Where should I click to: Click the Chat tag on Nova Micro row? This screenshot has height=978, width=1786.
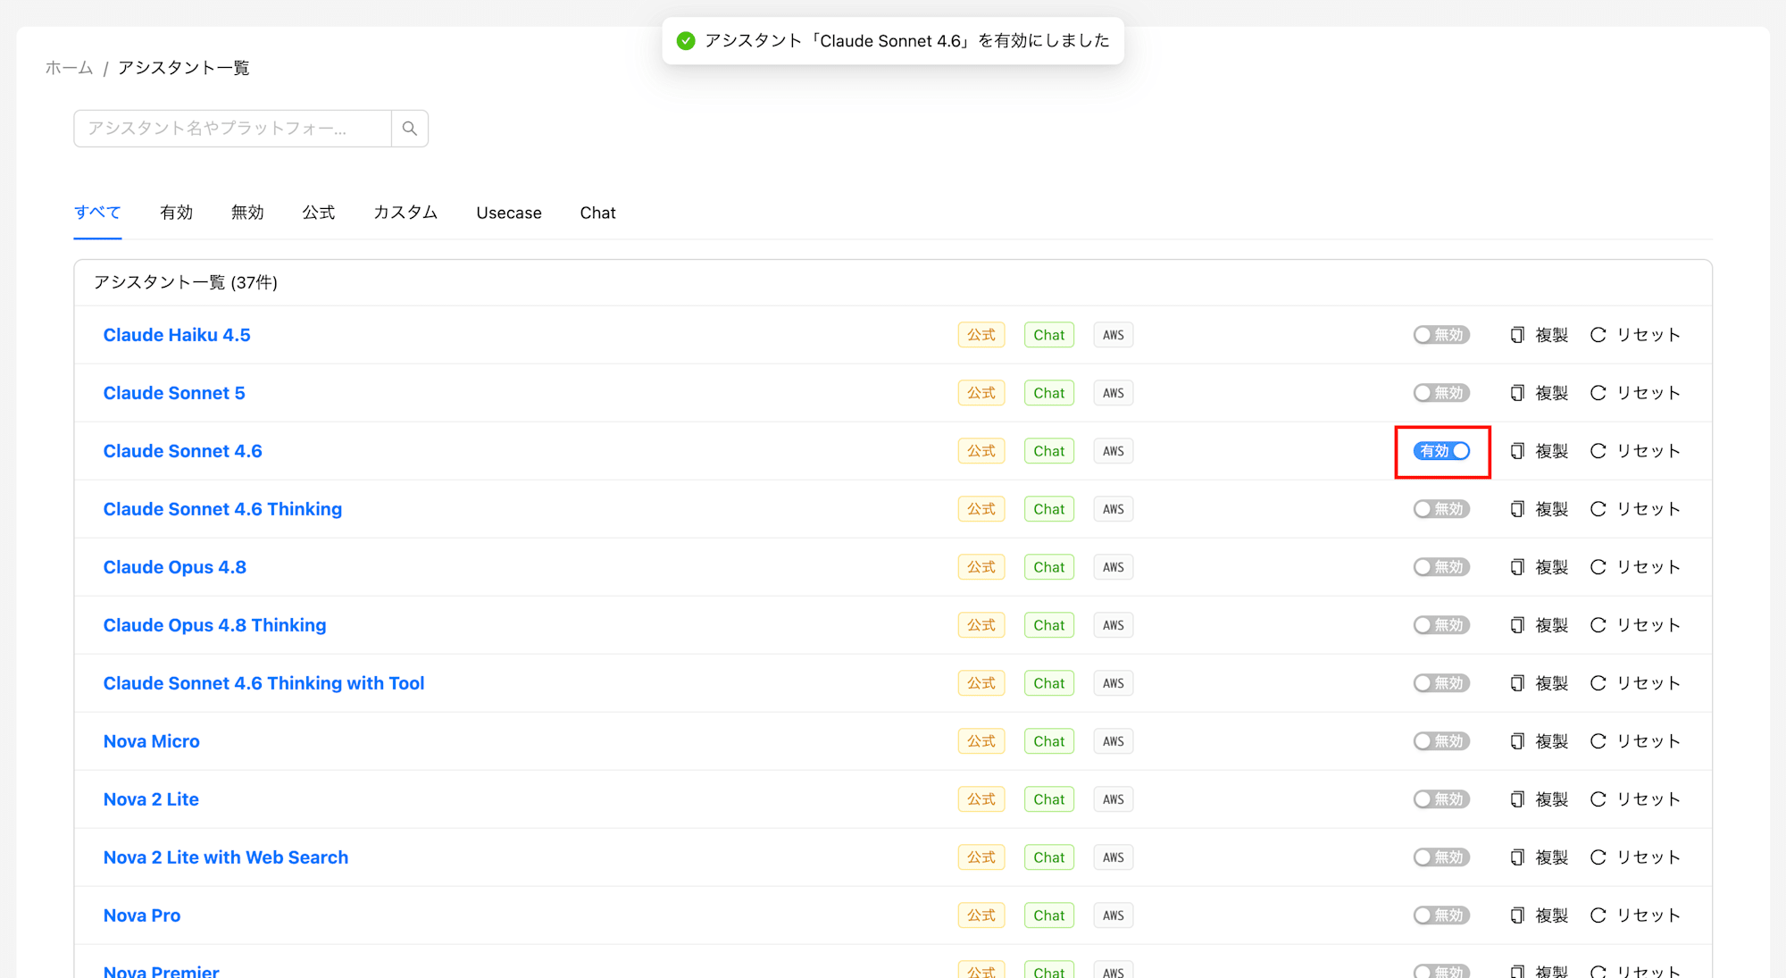(x=1049, y=741)
